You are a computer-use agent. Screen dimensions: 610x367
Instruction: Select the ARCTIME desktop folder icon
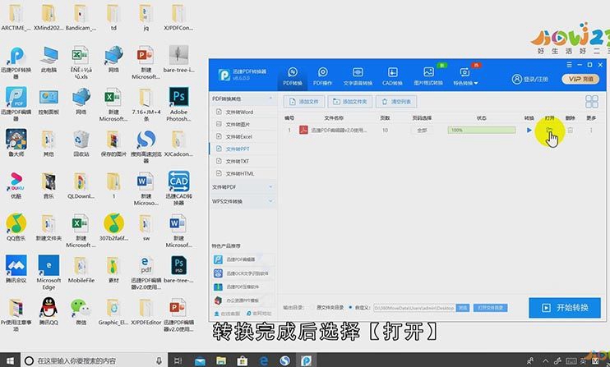coord(16,17)
